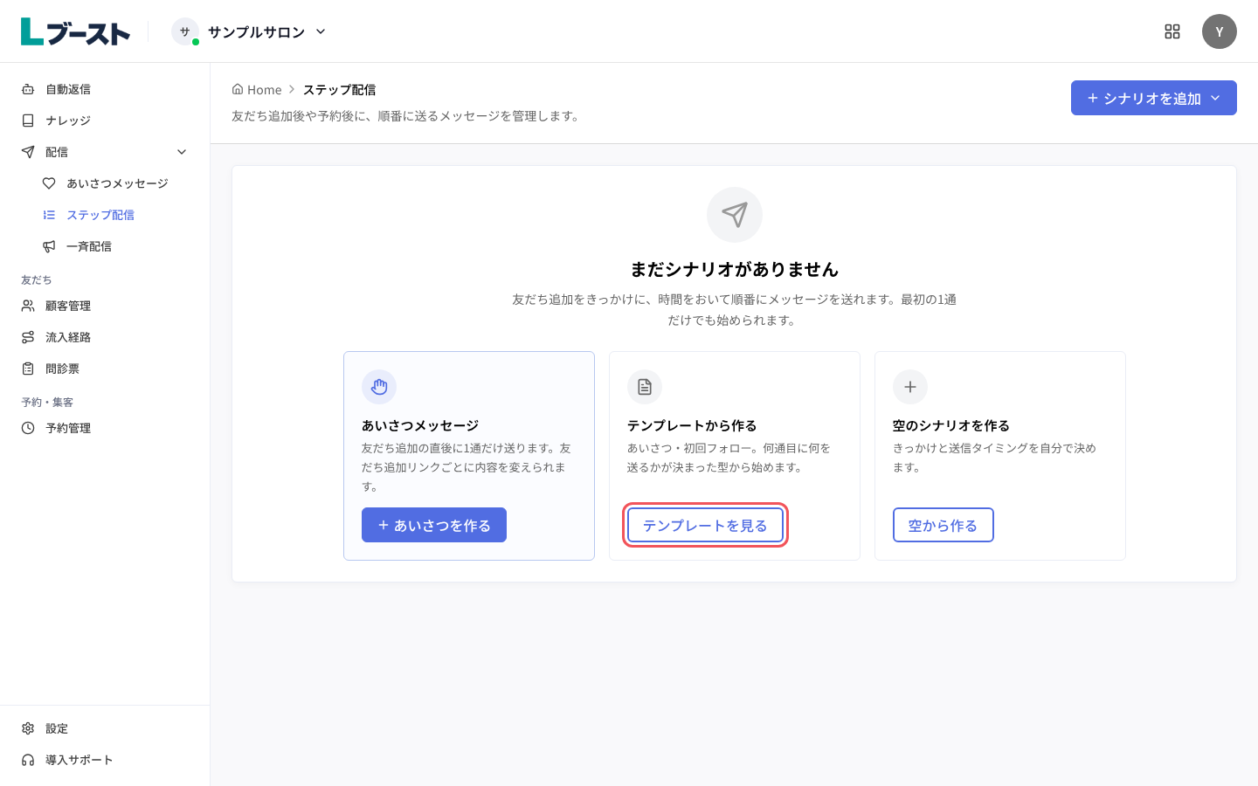Go to the Home breadcrumb link
Image resolution: width=1258 pixels, height=786 pixels.
(257, 89)
